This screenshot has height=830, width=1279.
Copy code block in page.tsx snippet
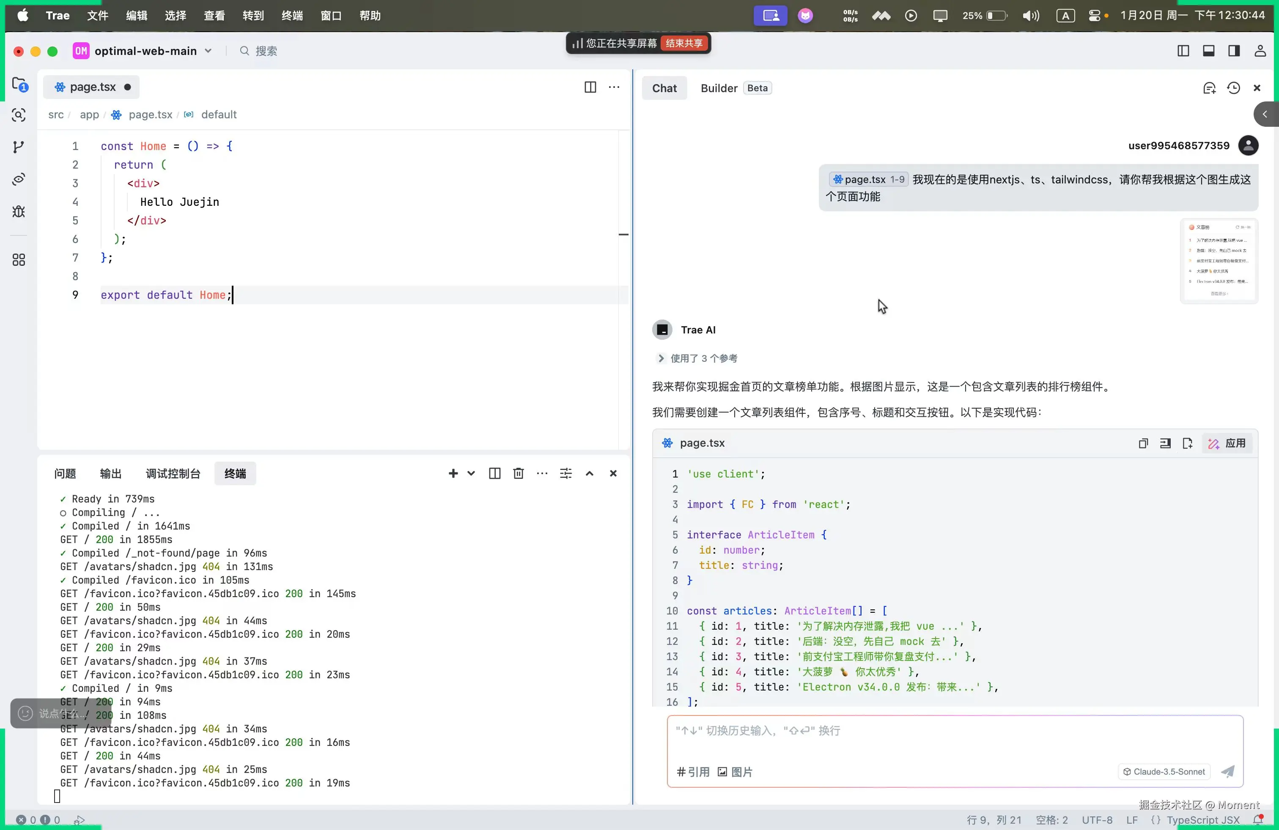(1143, 443)
